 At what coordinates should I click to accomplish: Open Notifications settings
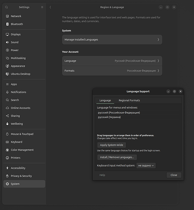tap(24, 92)
